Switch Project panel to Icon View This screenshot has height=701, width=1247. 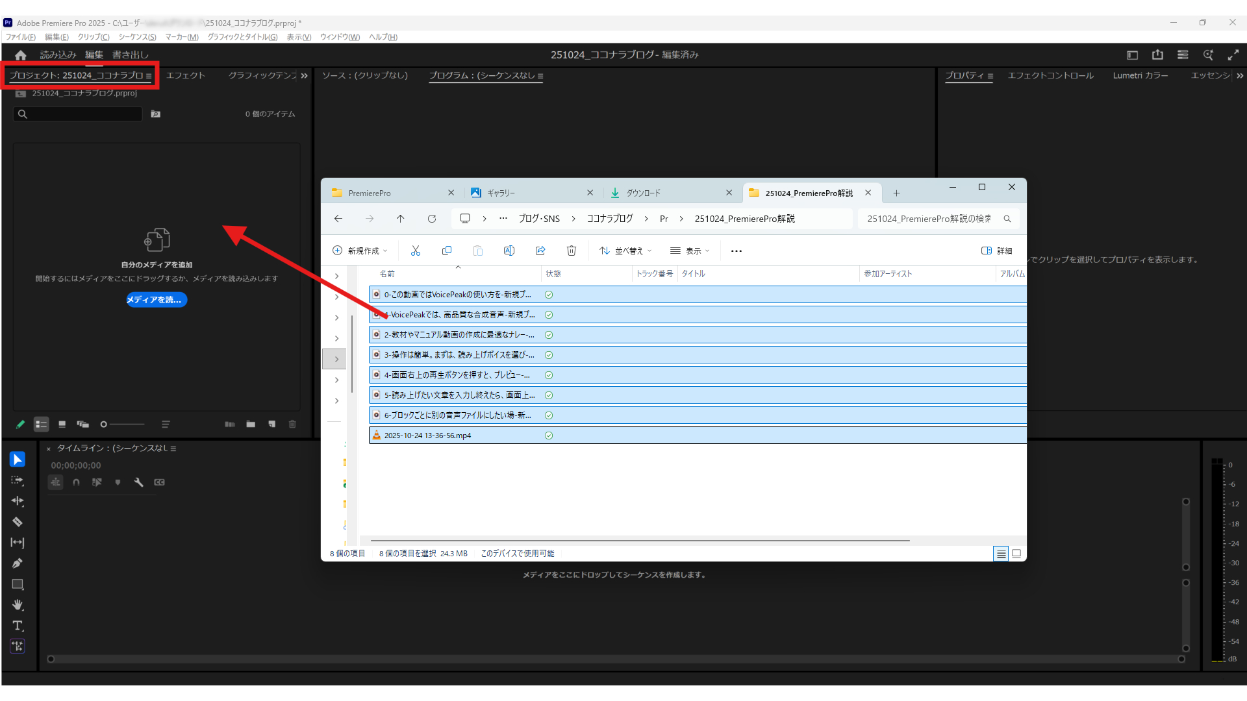(x=62, y=424)
